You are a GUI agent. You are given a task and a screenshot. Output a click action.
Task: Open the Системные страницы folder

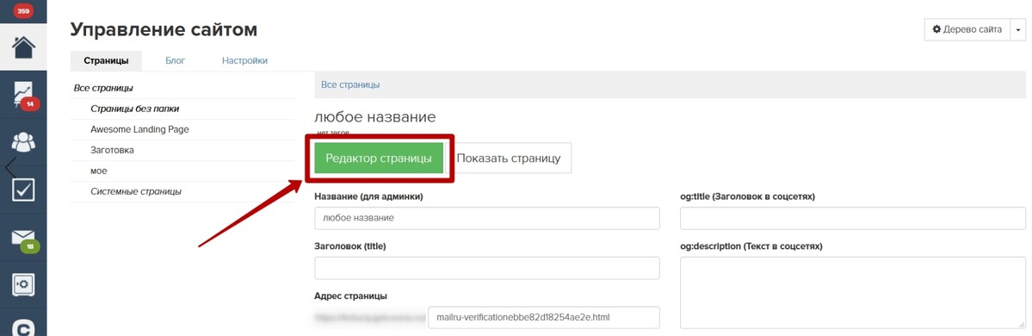pyautogui.click(x=136, y=191)
